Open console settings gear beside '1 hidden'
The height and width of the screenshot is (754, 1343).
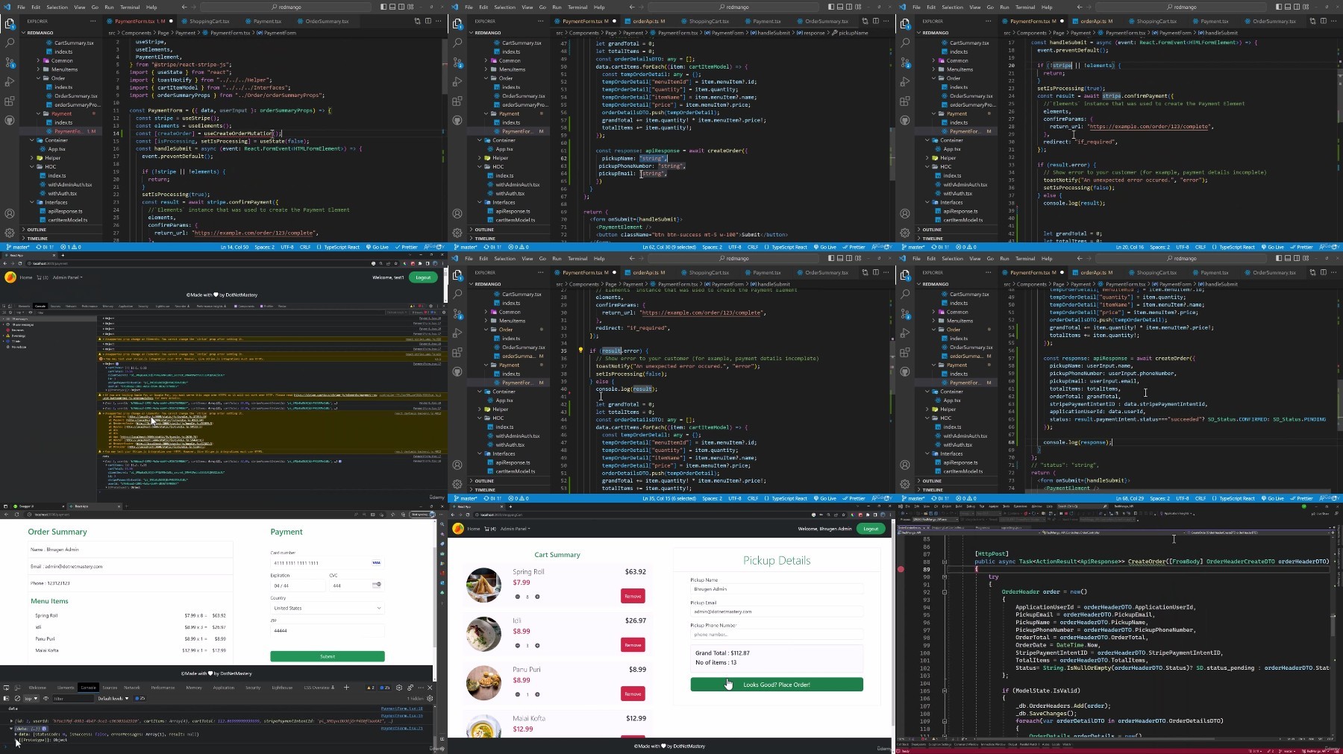(430, 699)
